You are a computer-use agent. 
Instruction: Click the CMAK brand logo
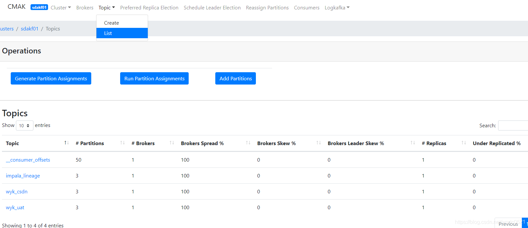(17, 7)
